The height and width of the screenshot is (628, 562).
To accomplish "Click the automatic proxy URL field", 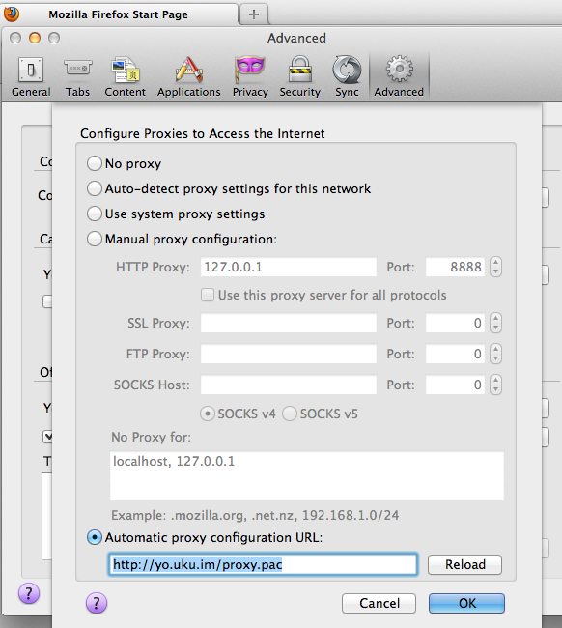I will click(x=263, y=565).
